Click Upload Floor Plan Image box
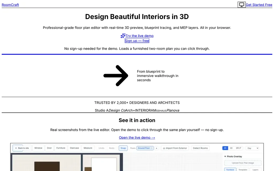The image size is (274, 171). coord(243,163)
